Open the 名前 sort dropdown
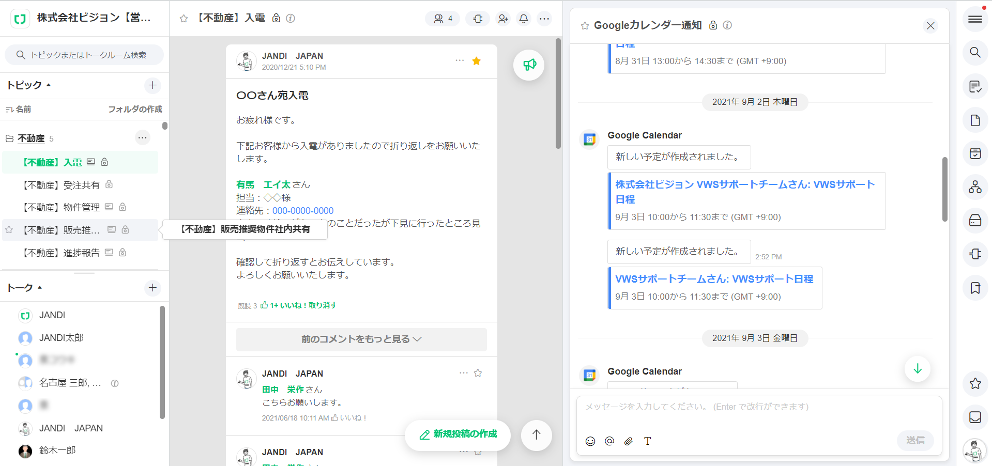 pos(19,109)
